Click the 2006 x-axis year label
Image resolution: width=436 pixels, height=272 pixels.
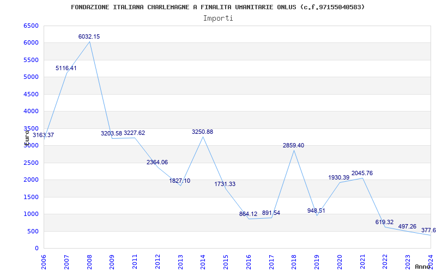[x=44, y=259]
